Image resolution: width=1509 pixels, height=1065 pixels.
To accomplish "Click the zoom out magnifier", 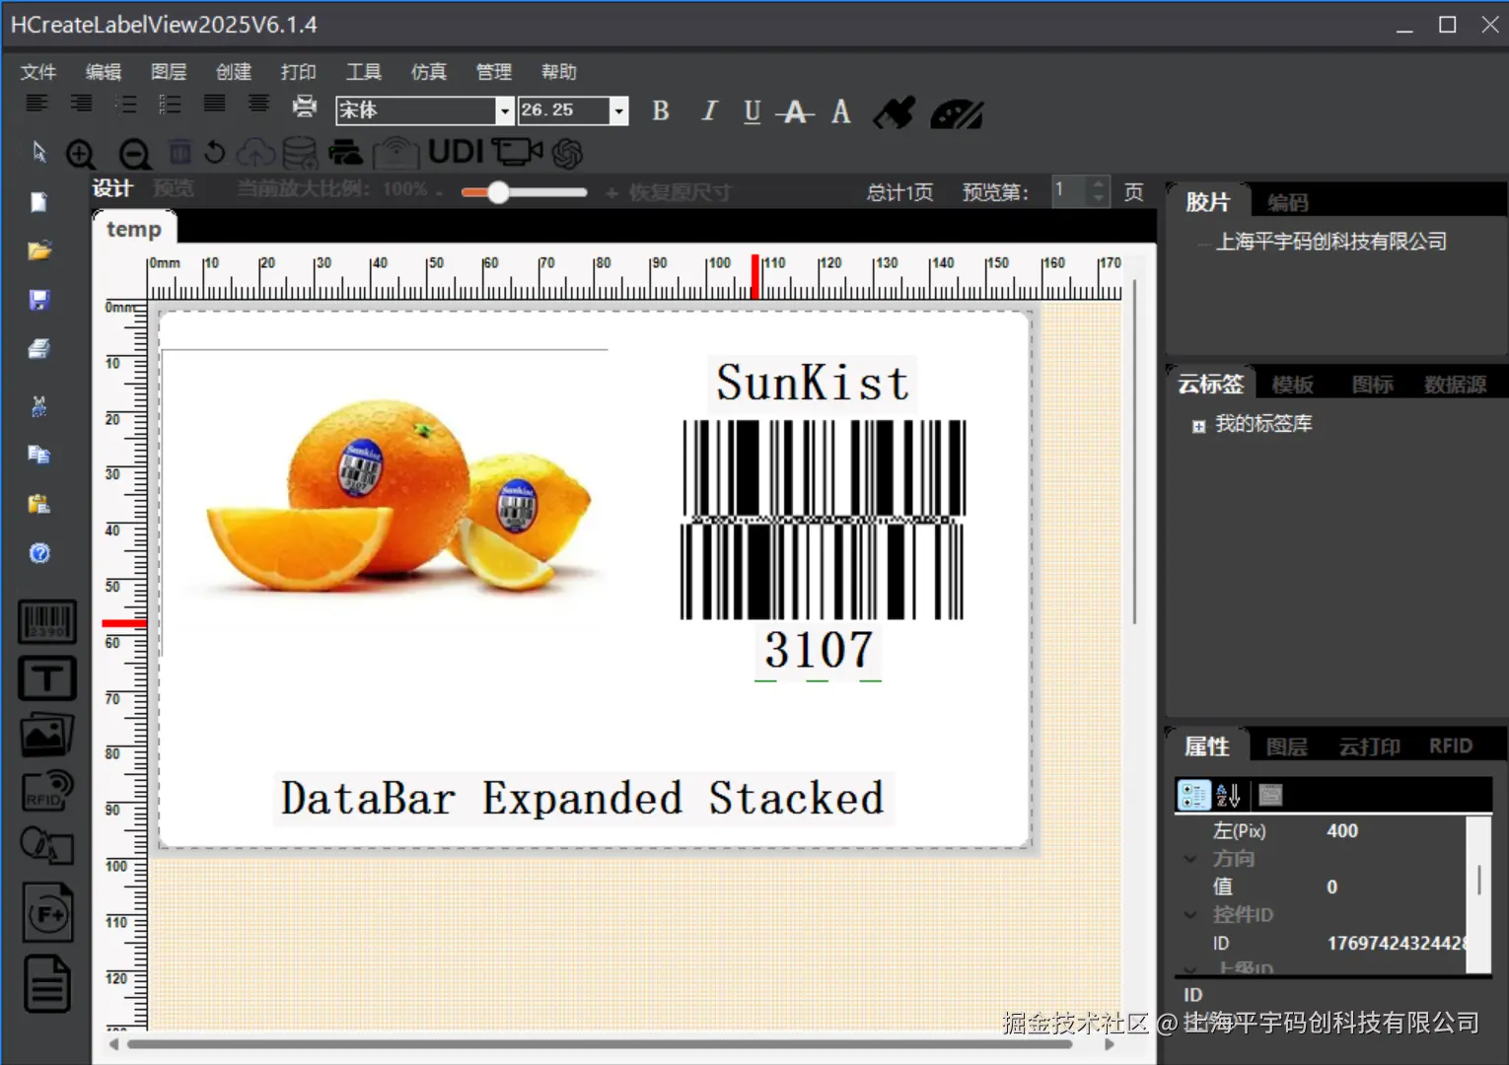I will [x=134, y=154].
